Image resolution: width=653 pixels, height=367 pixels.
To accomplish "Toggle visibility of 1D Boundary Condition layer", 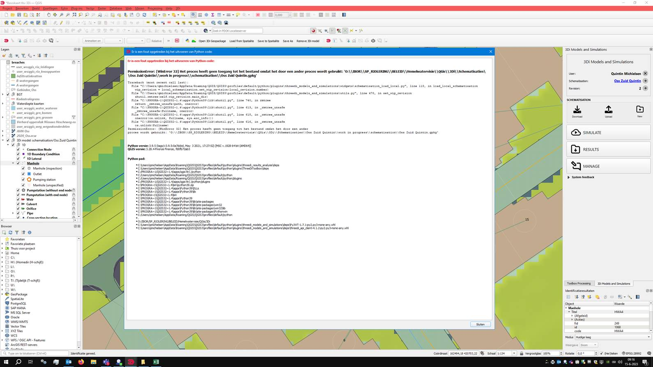I will coord(18,154).
